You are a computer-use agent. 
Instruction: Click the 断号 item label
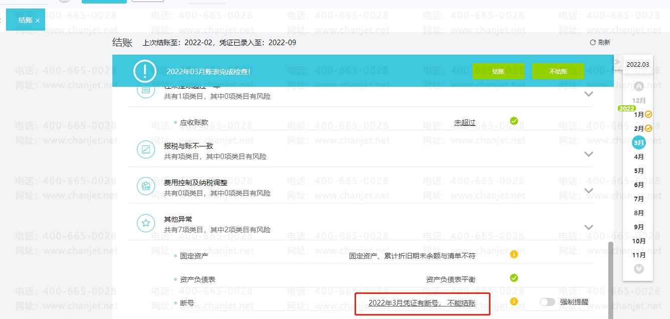(x=187, y=303)
